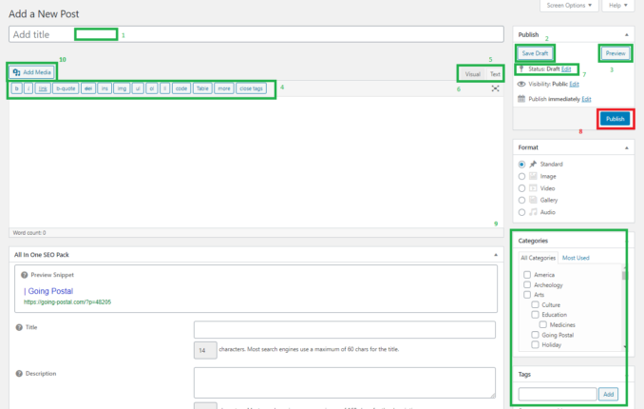Image resolution: width=644 pixels, height=409 pixels.
Task: Click the close tags button
Action: pyautogui.click(x=251, y=88)
